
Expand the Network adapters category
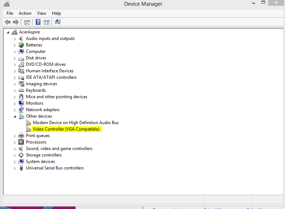point(15,110)
